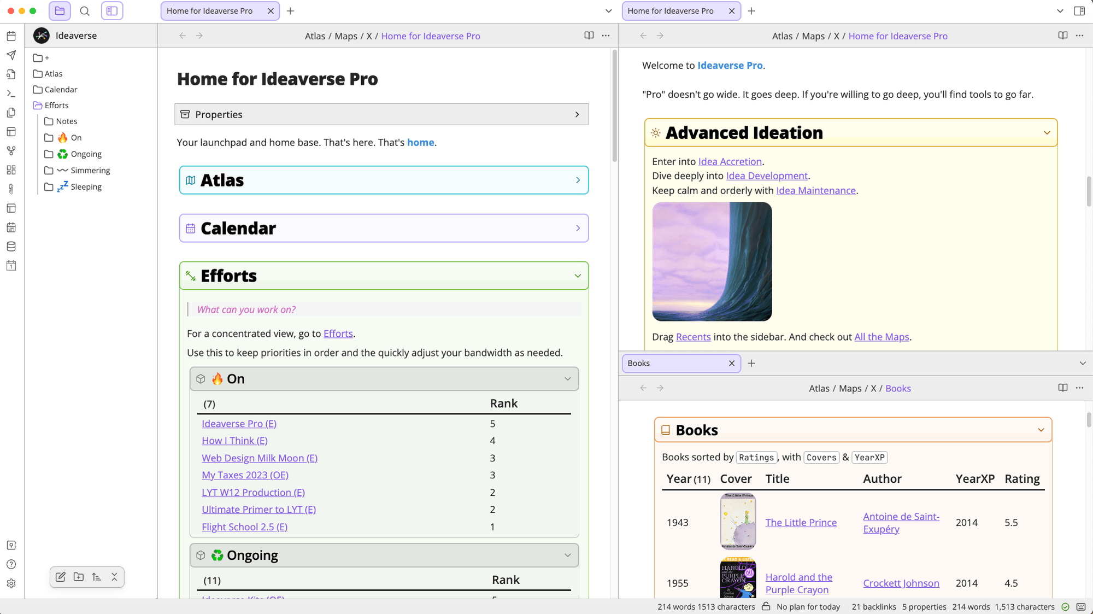Expand the Calendar section on Home page
Image resolution: width=1093 pixels, height=614 pixels.
pyautogui.click(x=578, y=228)
